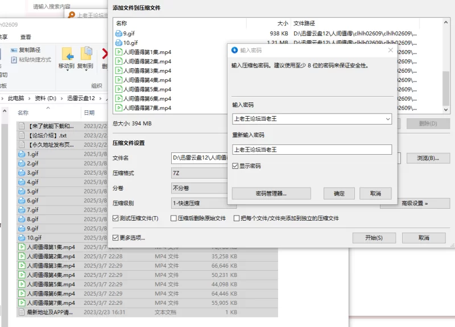Click 确定 in the password dialog

point(339,193)
